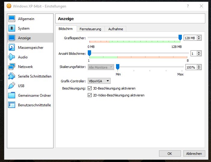Click the Audio speaker icon
The image size is (211, 162).
11,57
